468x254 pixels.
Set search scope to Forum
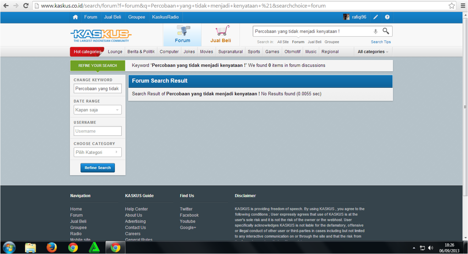tap(298, 42)
